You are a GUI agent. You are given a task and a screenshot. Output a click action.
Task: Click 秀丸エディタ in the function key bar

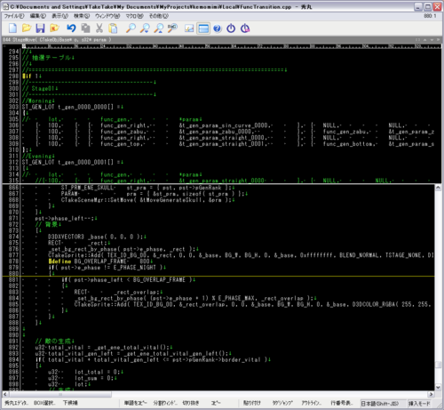click(16, 403)
